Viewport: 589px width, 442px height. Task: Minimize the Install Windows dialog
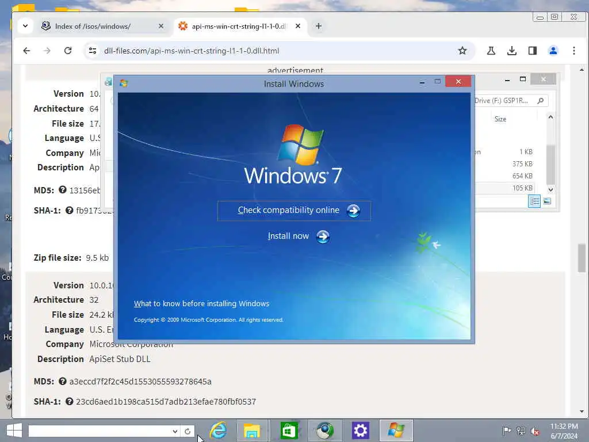tap(422, 82)
